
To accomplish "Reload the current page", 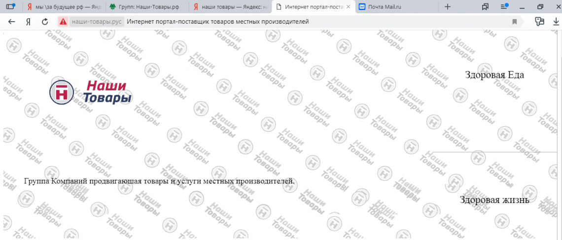I will 45,22.
